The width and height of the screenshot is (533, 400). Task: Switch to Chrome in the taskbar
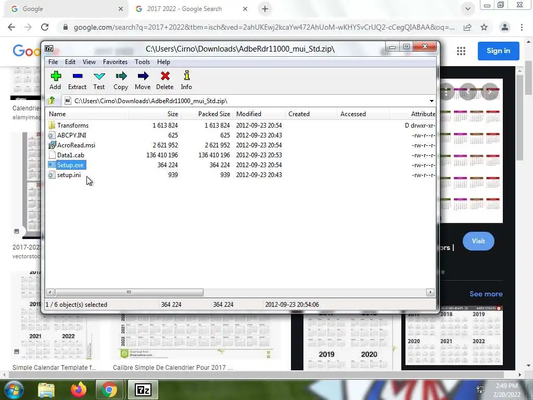pyautogui.click(x=109, y=390)
